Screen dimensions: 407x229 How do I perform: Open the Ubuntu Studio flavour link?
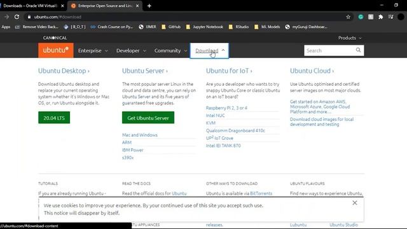[343, 225]
